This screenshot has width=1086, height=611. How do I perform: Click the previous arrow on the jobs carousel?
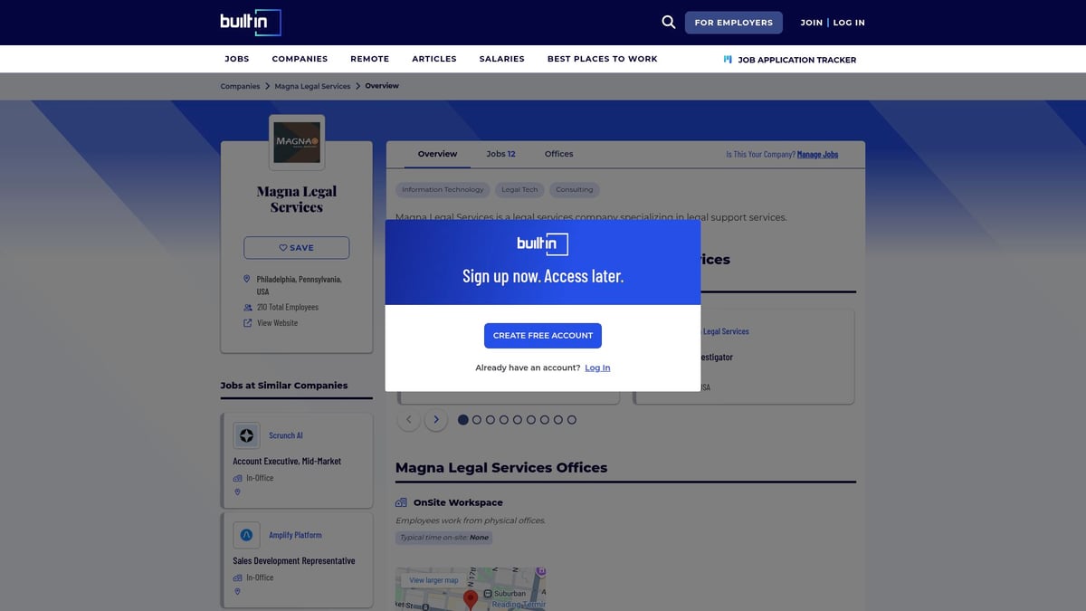[408, 419]
